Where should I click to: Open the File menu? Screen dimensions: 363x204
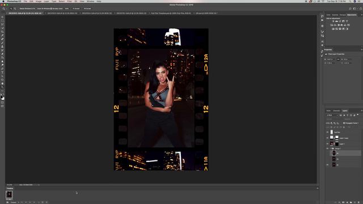(x=26, y=1)
